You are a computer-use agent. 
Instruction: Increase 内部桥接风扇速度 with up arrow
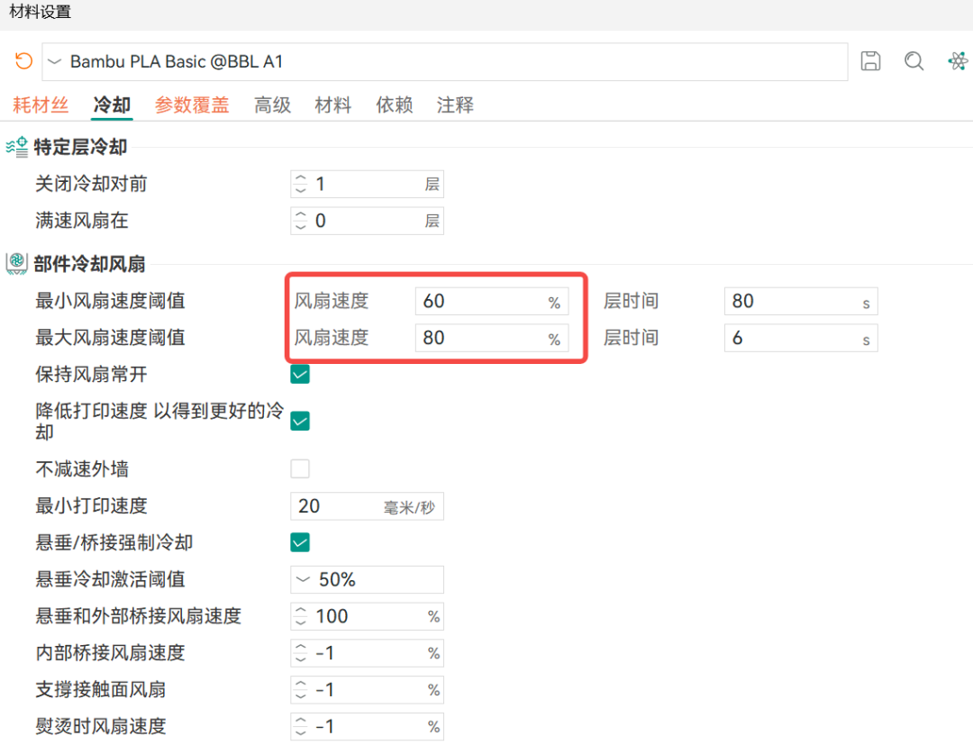(301, 647)
